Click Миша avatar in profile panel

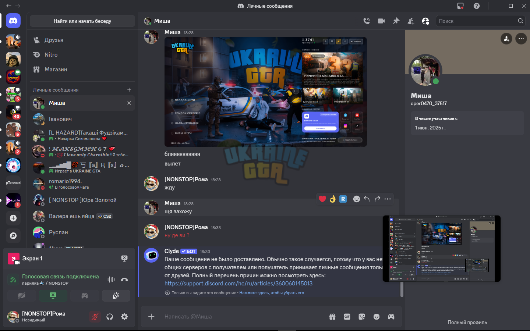425,71
